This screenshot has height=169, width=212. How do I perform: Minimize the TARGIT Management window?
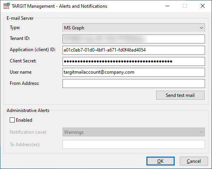pos(167,6)
